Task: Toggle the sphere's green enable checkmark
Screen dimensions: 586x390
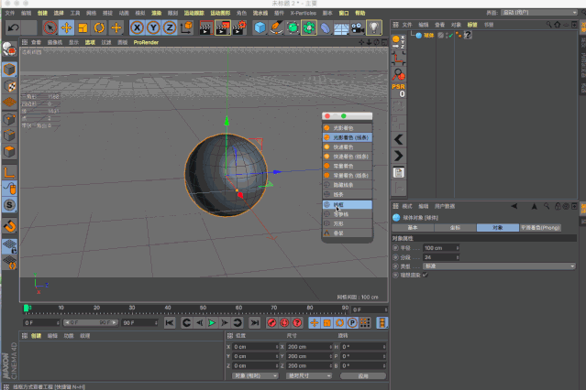Action: point(451,35)
